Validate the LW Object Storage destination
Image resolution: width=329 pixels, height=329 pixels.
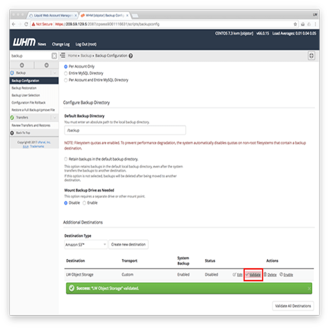tap(253, 275)
